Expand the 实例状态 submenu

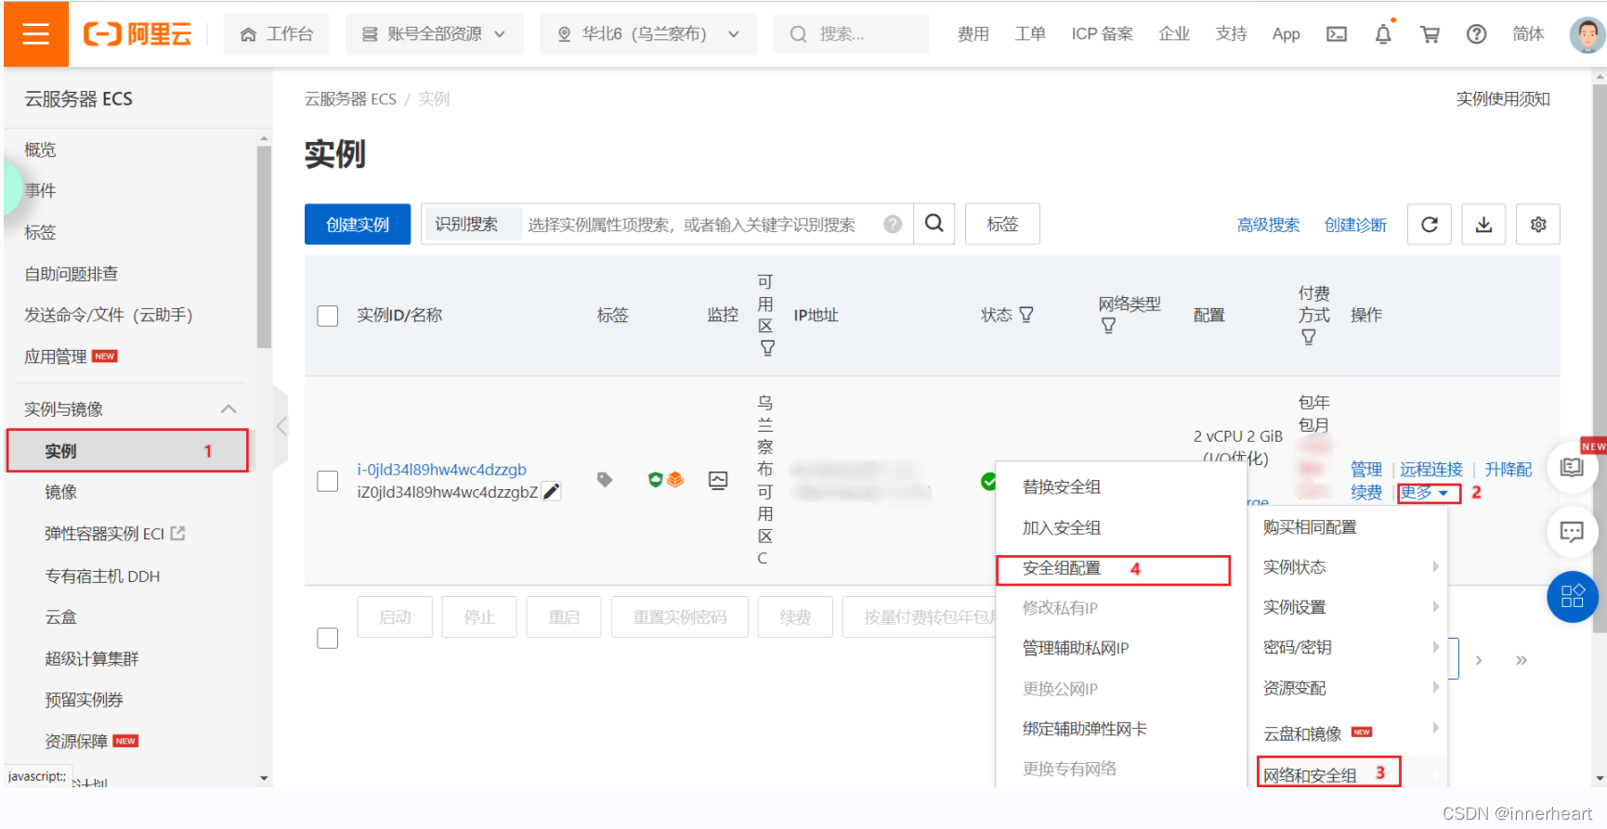(1348, 567)
